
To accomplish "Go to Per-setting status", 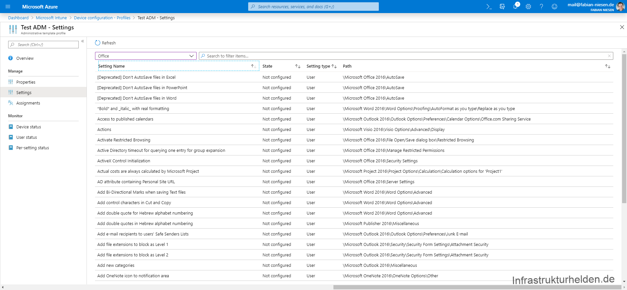I will pyautogui.click(x=33, y=148).
